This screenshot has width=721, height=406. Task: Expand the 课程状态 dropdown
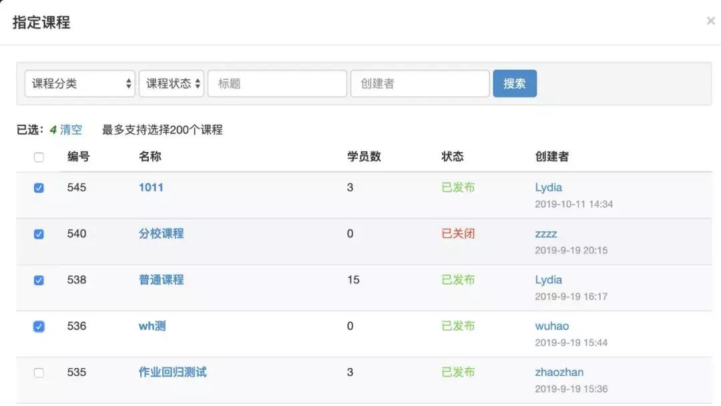(171, 84)
